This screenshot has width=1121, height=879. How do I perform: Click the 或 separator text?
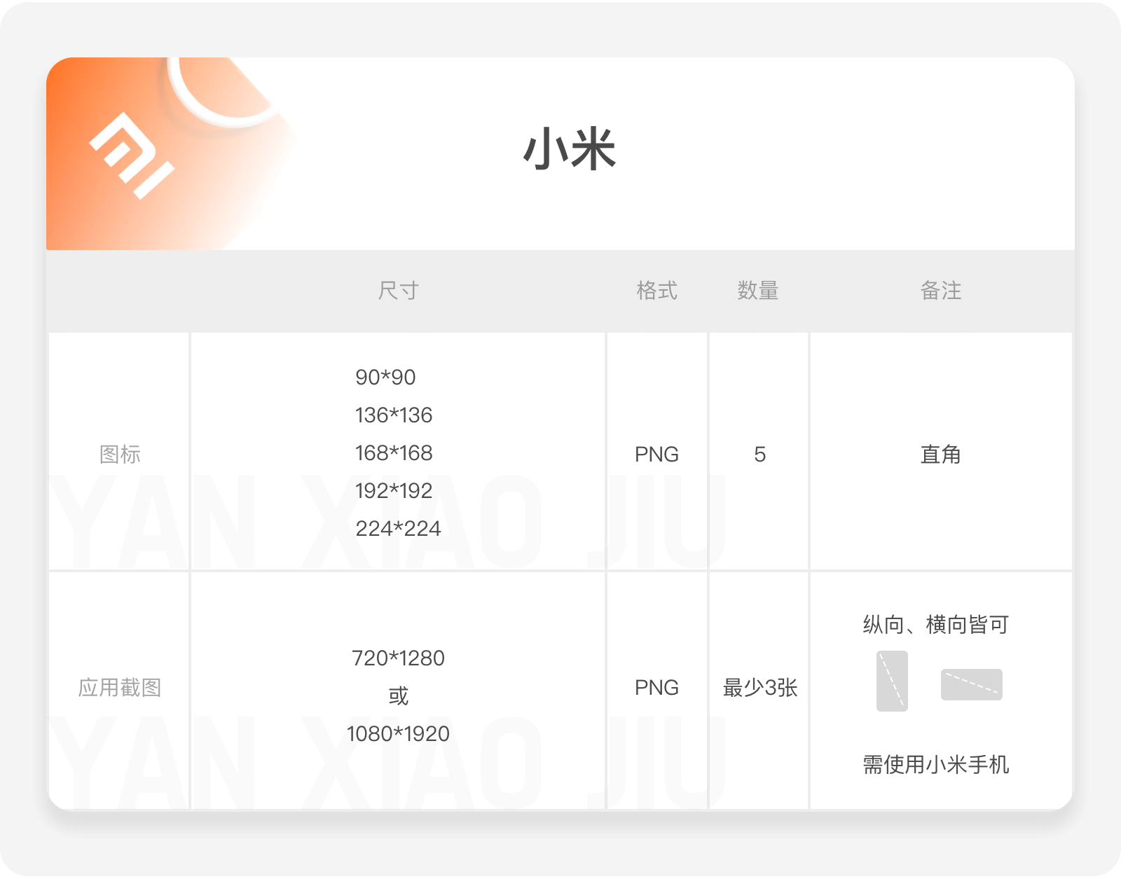point(398,696)
